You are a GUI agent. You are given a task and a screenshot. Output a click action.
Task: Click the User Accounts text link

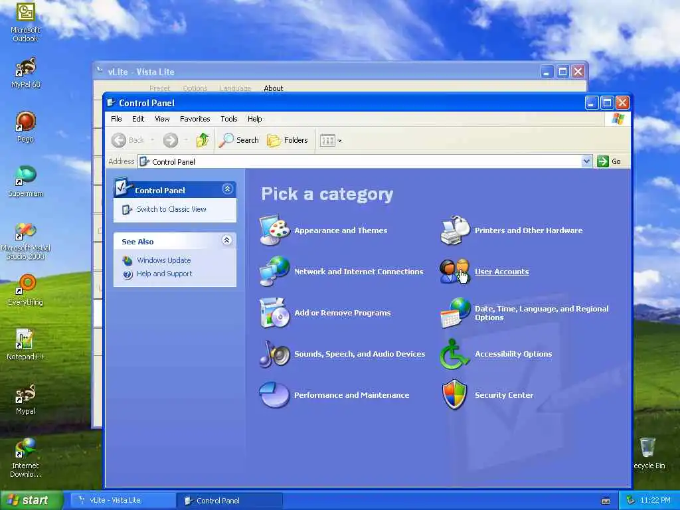tap(502, 272)
